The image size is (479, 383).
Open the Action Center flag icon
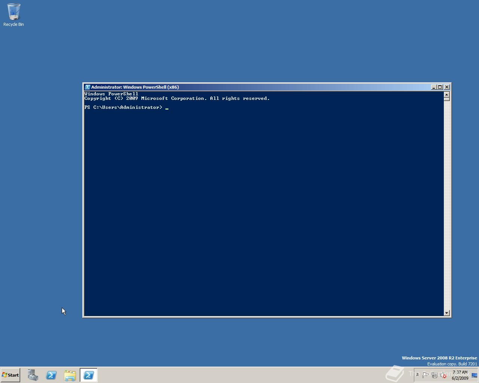[x=425, y=375]
